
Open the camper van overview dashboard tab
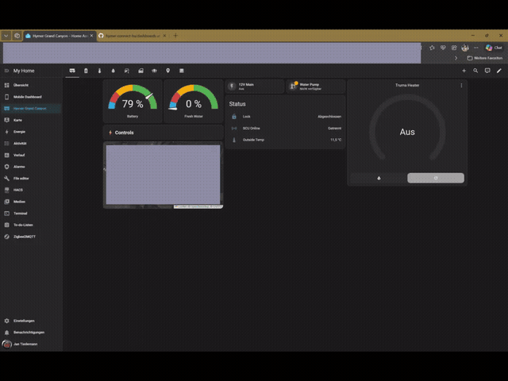[x=72, y=71]
